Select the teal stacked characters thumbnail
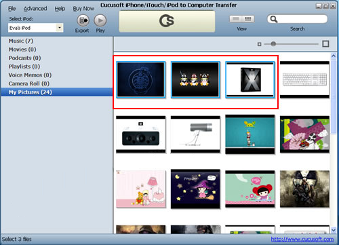339x245 pixels. pos(250,134)
